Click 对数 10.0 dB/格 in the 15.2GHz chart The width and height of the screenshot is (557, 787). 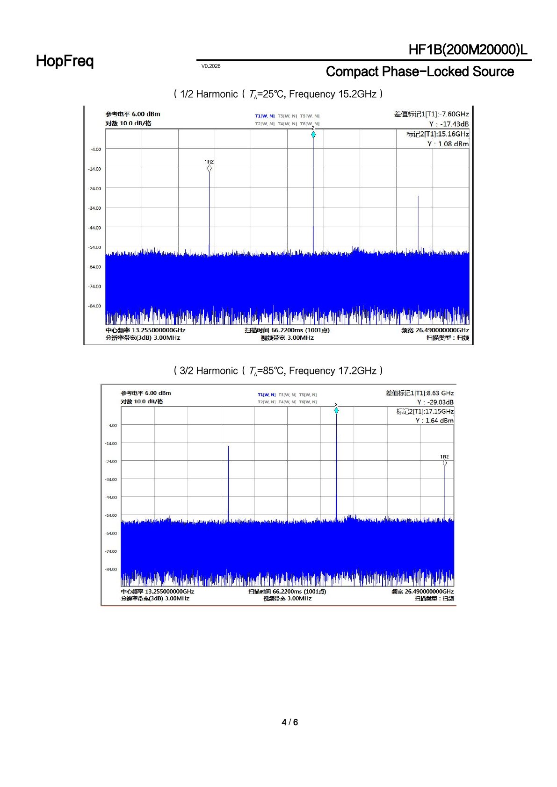[x=129, y=123]
